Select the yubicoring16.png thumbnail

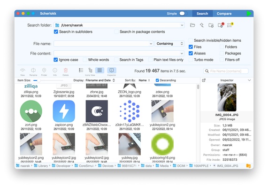[x=162, y=144]
